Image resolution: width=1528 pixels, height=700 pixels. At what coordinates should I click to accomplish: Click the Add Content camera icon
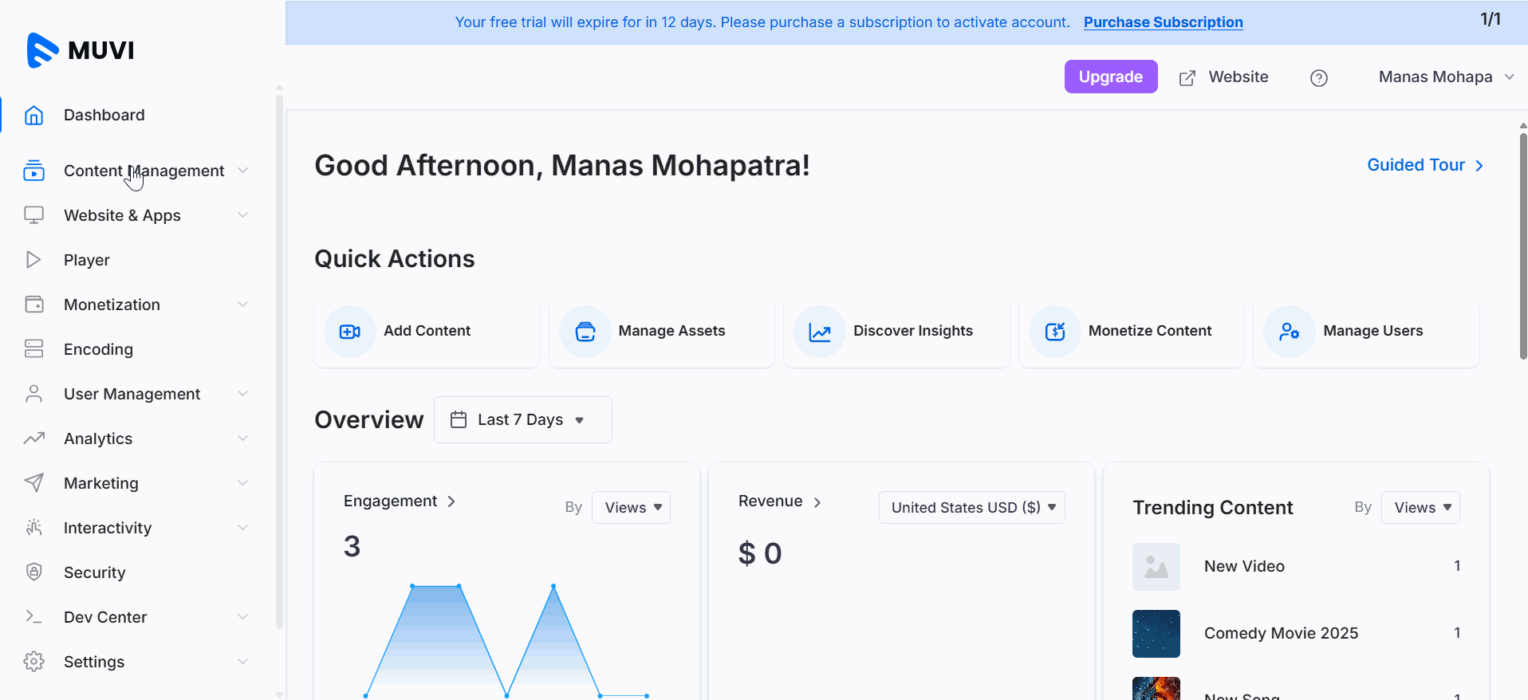349,332
